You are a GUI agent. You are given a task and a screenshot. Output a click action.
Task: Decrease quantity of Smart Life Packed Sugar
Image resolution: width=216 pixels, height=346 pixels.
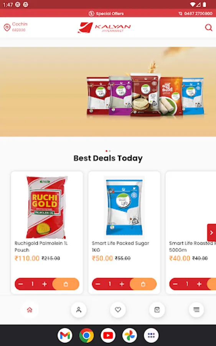(98, 284)
